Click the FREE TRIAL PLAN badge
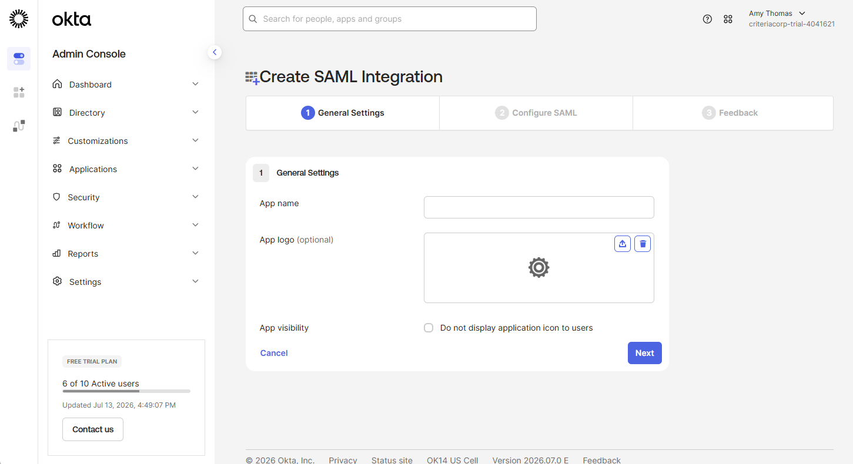Viewport: 853px width, 464px height. pyautogui.click(x=92, y=362)
